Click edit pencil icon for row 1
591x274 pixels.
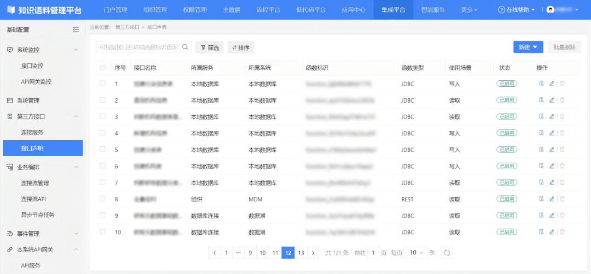pos(552,84)
